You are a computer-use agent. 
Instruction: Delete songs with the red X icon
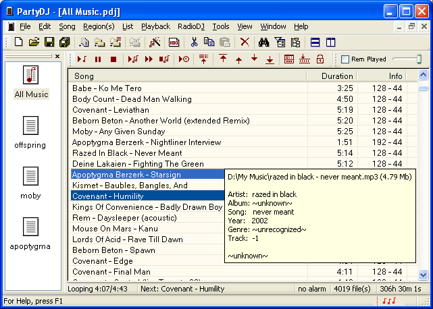(x=245, y=43)
